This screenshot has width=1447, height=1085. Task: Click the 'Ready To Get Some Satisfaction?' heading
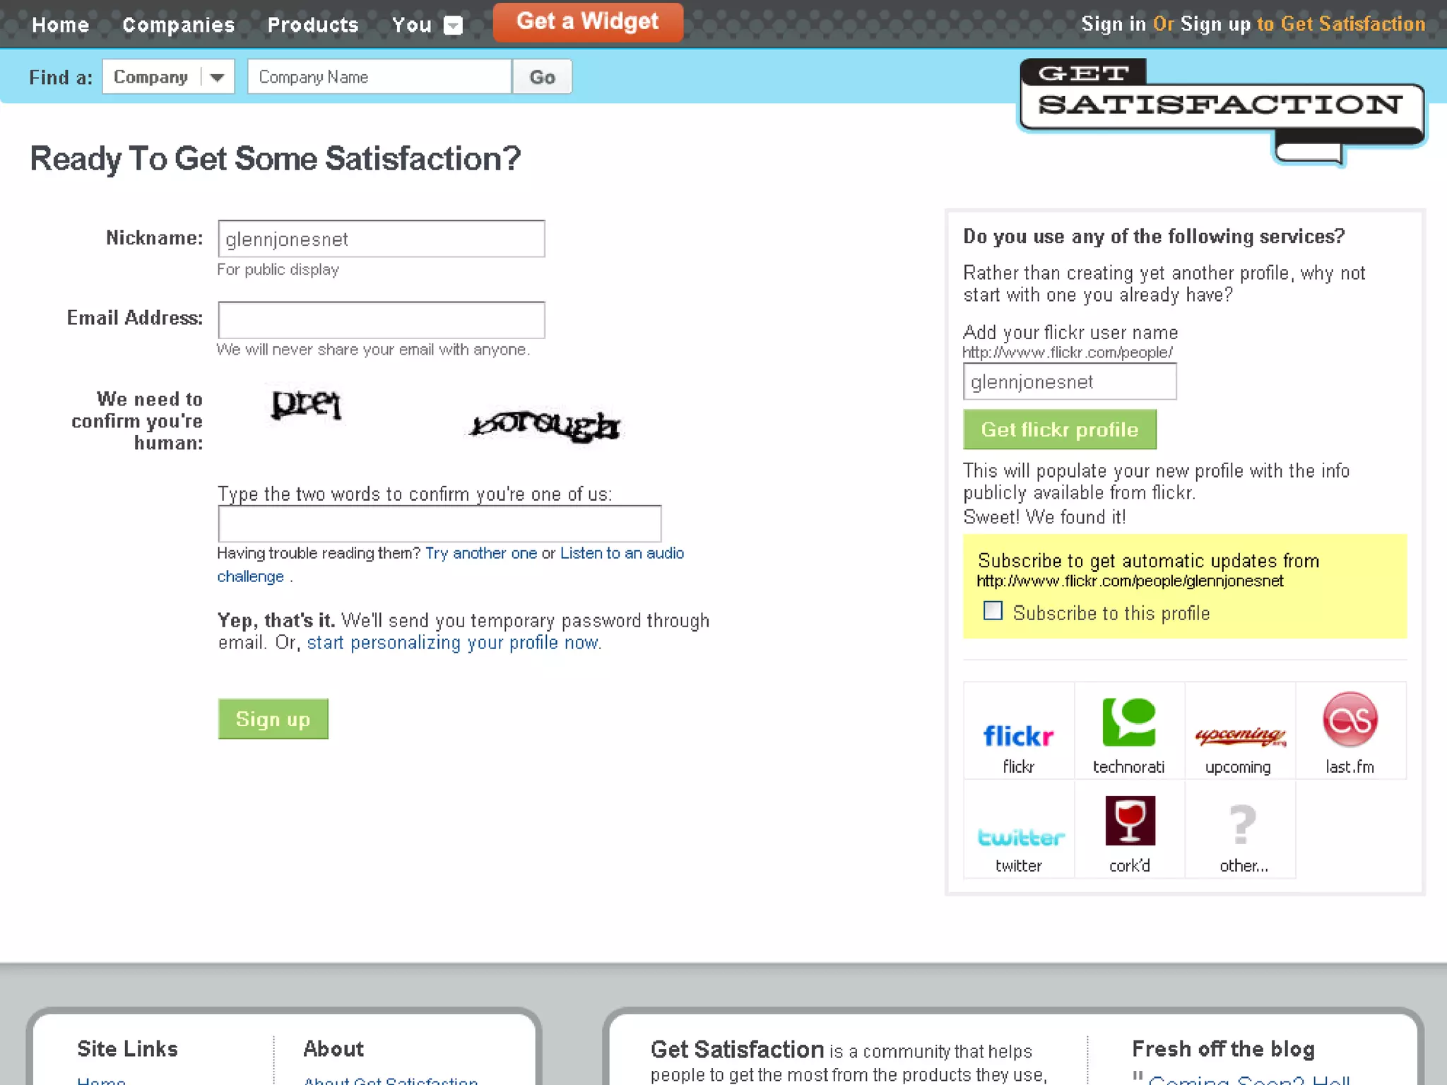point(275,159)
